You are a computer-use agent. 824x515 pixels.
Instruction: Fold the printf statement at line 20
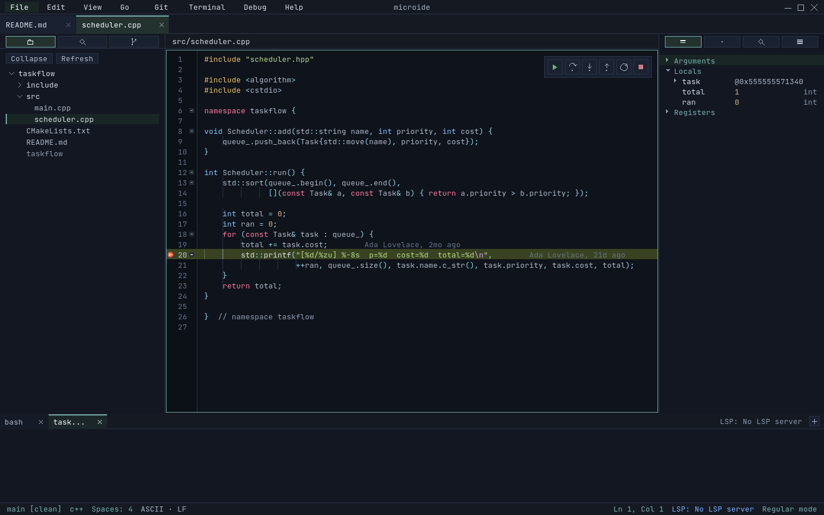click(192, 255)
